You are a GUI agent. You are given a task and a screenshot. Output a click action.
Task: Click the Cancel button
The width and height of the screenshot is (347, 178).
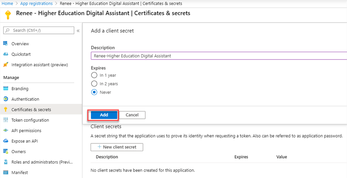pos(132,115)
